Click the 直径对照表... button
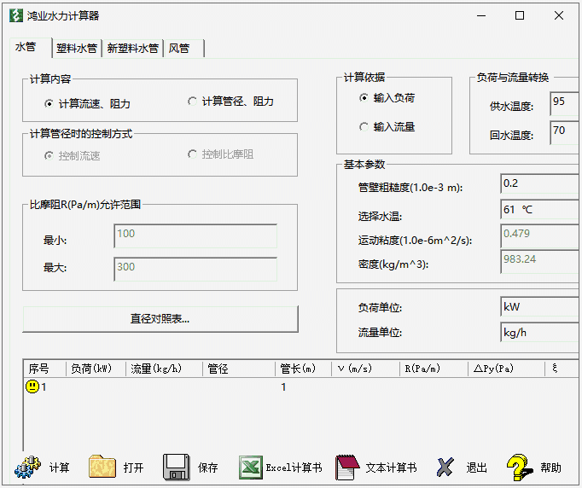582x488 pixels. [x=160, y=319]
